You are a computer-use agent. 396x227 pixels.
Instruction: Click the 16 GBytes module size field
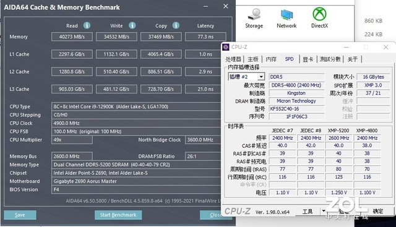pyautogui.click(x=373, y=77)
